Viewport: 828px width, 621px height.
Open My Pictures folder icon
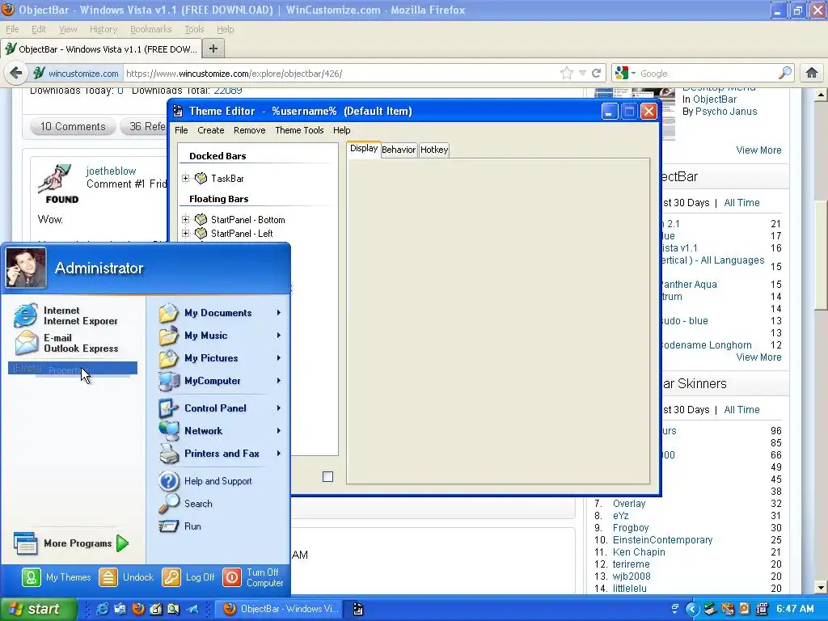[x=168, y=358]
